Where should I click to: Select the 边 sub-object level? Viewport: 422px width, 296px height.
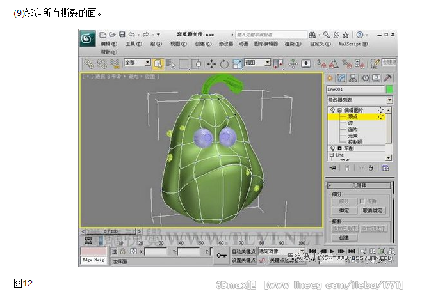(350, 123)
